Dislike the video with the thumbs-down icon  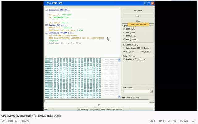160,121
